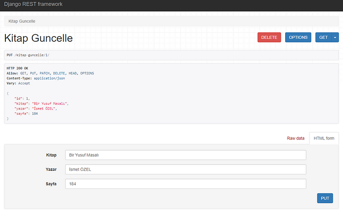Click the Yazar field label

51,169
